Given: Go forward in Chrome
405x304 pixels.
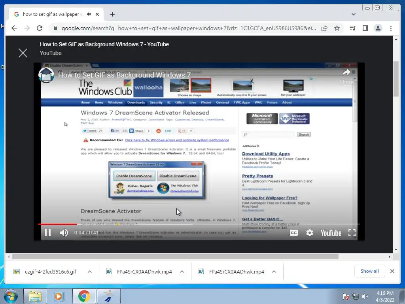Looking at the screenshot, I should click(27, 28).
